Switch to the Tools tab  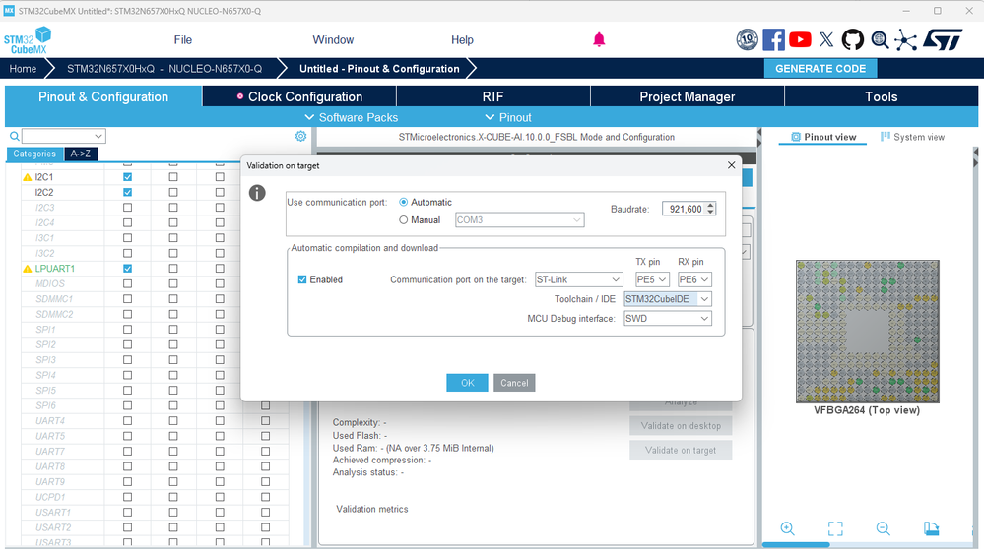pos(882,97)
